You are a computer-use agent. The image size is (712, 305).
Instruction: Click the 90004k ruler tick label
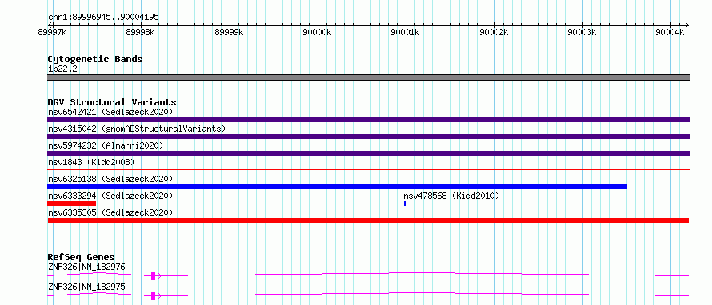click(x=670, y=32)
